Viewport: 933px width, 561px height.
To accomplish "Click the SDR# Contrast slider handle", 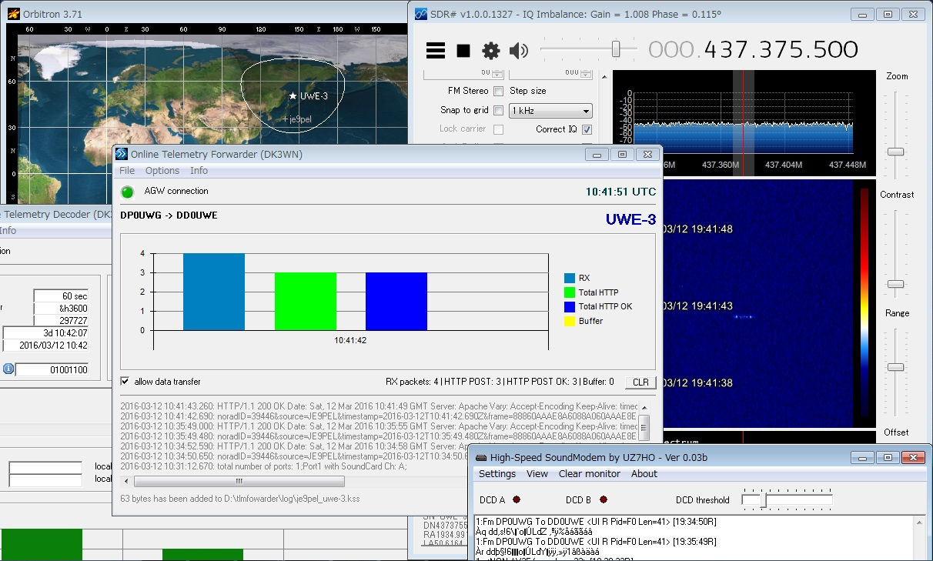I will (x=895, y=284).
